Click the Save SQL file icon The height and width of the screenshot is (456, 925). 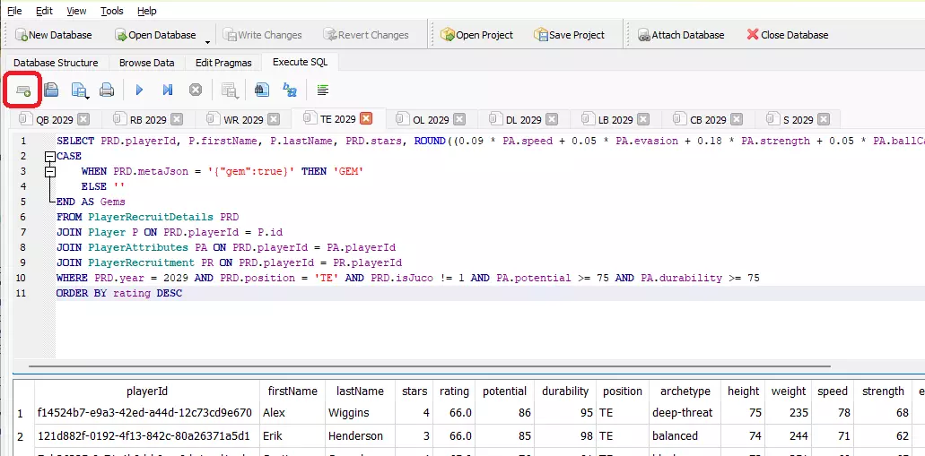[x=80, y=90]
